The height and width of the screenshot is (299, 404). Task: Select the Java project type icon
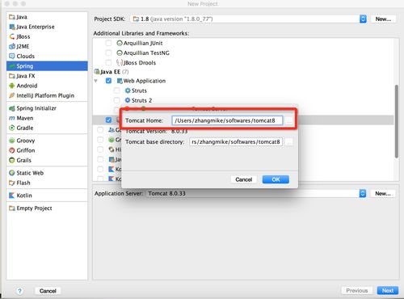coord(12,17)
